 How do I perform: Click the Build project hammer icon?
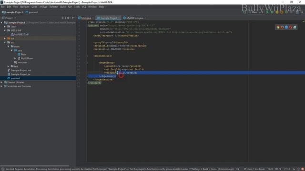[x=244, y=12]
